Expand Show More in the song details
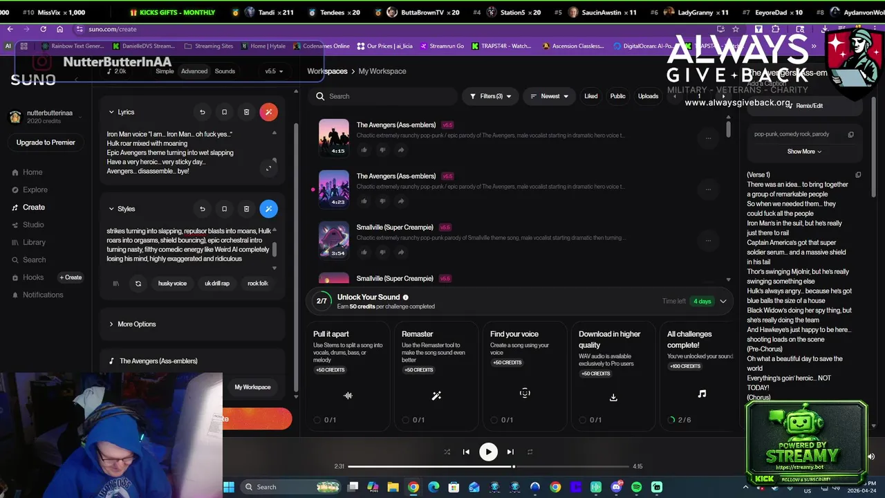The width and height of the screenshot is (885, 498). pos(804,151)
